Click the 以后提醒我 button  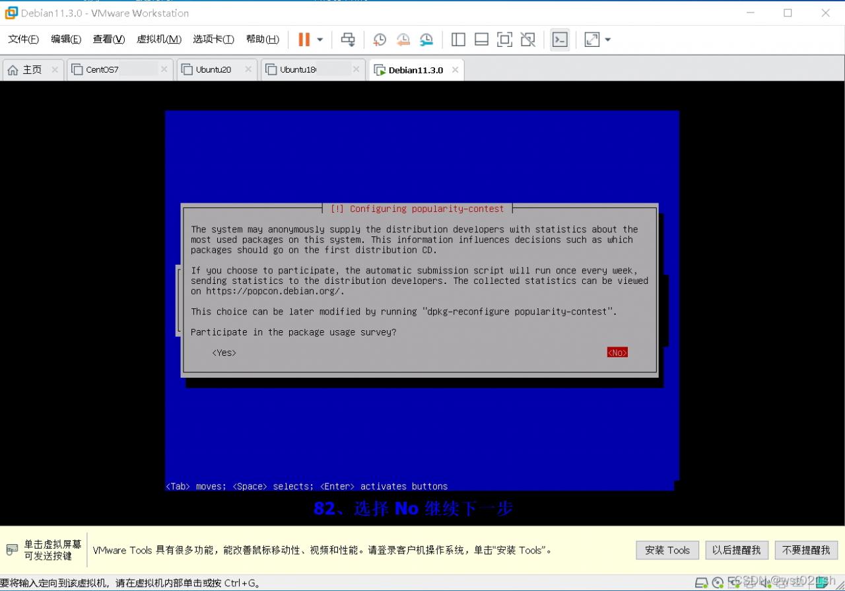(x=736, y=550)
